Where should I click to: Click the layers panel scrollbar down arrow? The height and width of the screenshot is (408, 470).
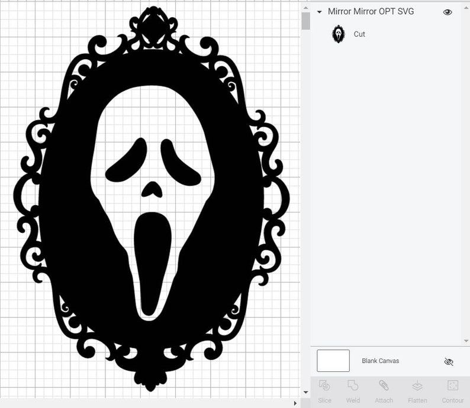click(x=466, y=341)
